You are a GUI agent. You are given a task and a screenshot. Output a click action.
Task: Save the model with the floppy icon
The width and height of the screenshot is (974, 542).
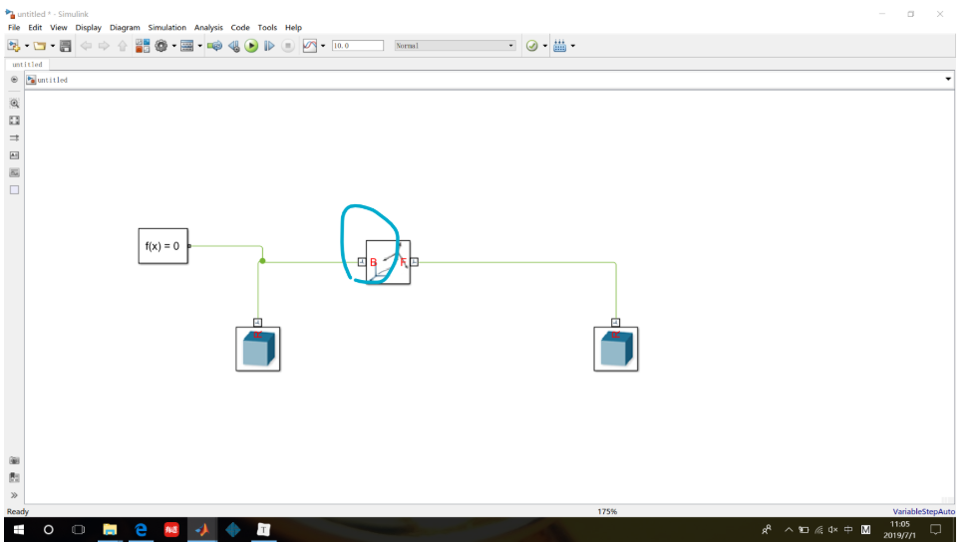coord(65,45)
